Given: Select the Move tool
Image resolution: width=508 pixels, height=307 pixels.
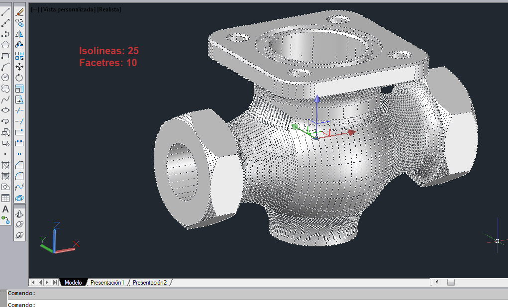Looking at the screenshot, I should tap(19, 67).
